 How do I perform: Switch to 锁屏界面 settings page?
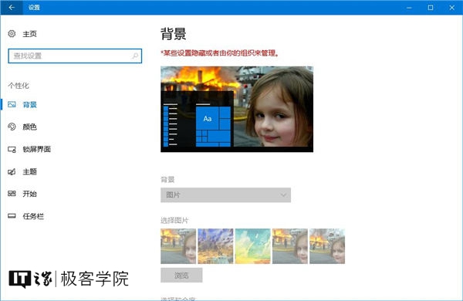pyautogui.click(x=36, y=149)
